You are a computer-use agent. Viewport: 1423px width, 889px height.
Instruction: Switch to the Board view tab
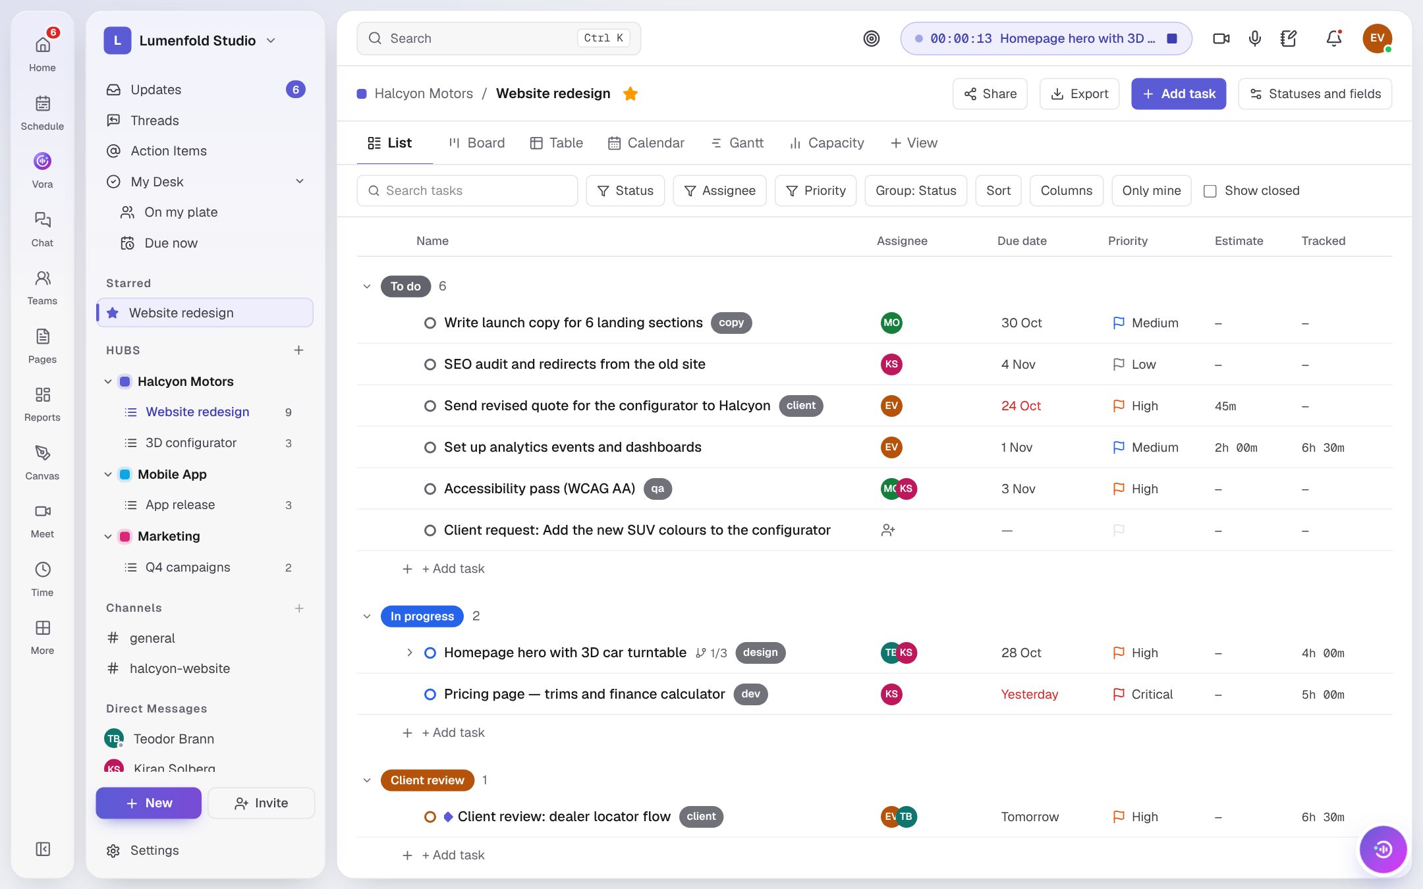point(477,143)
